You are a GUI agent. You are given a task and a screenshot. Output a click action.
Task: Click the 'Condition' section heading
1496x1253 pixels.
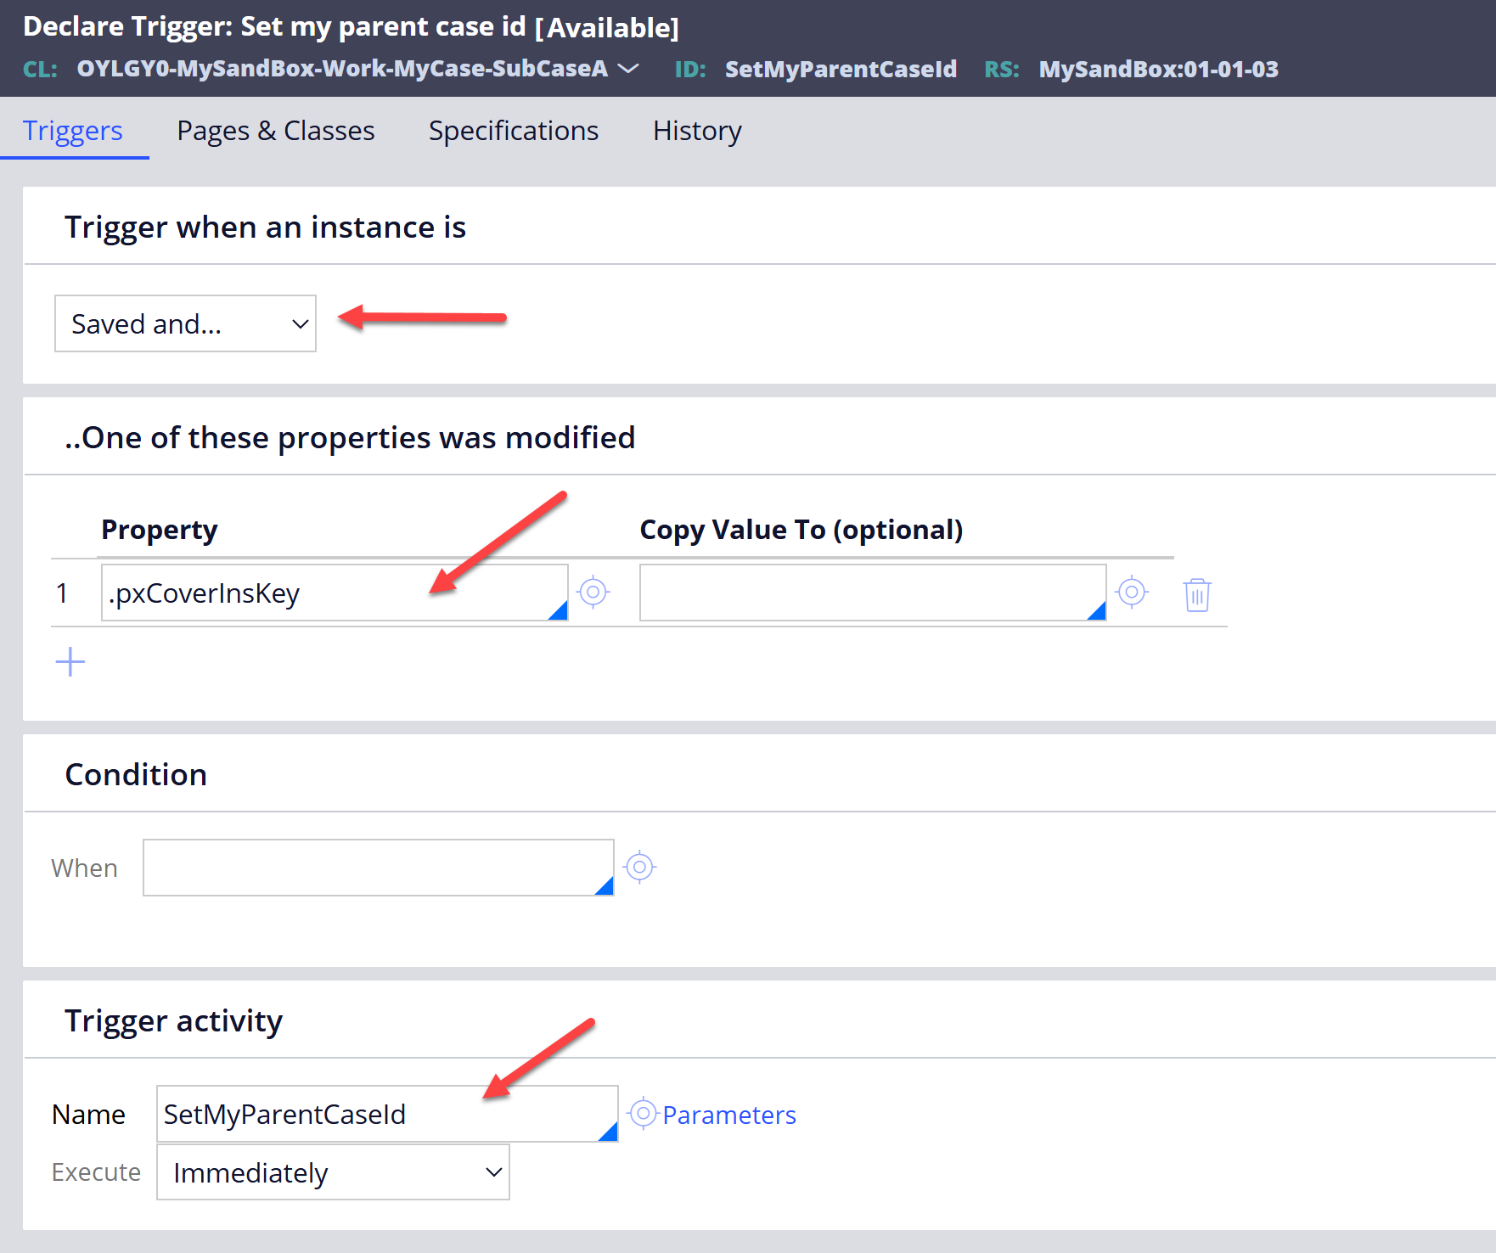pyautogui.click(x=136, y=775)
